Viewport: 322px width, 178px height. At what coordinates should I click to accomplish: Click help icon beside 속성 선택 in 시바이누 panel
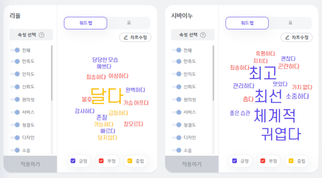pyautogui.click(x=203, y=35)
